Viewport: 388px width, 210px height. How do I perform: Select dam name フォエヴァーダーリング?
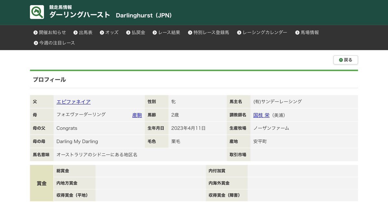81,115
